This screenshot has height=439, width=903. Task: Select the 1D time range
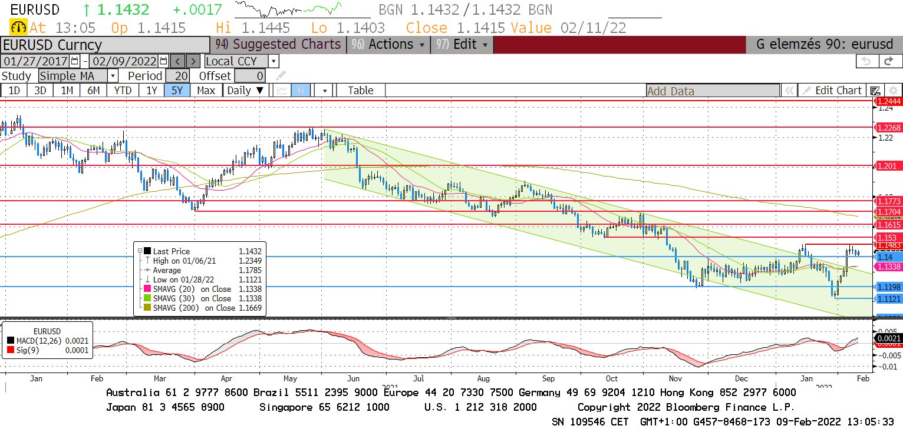point(14,90)
